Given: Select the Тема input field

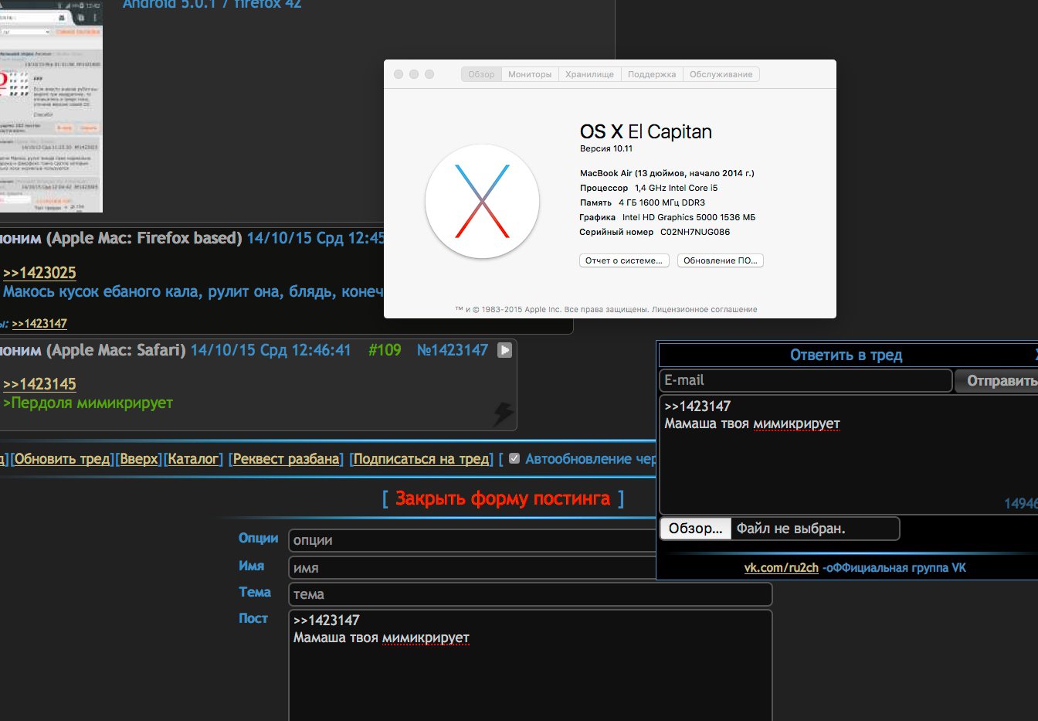Looking at the screenshot, I should click(531, 594).
